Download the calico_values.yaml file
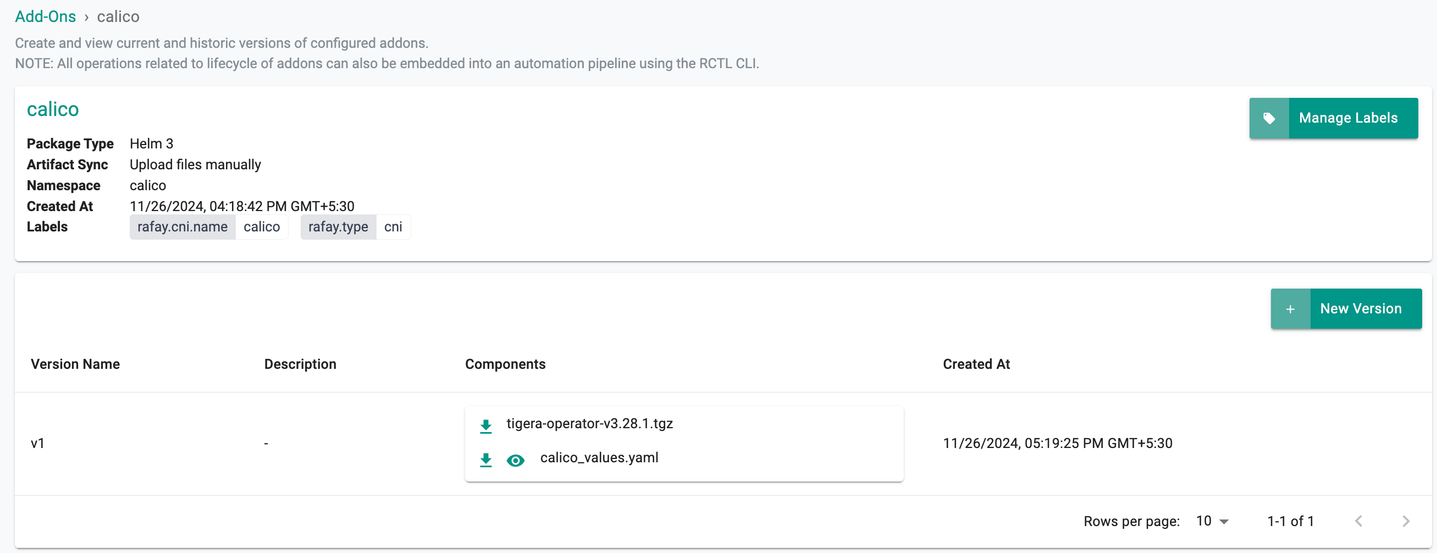This screenshot has width=1437, height=553. (486, 460)
